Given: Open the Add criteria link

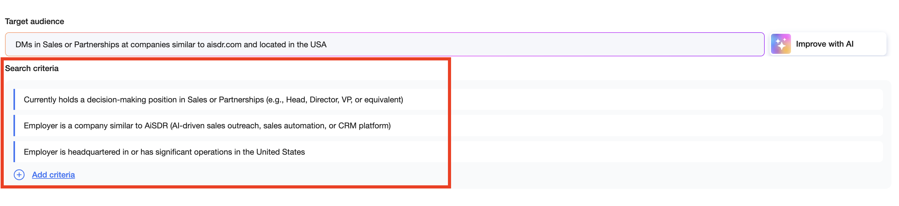Looking at the screenshot, I should 54,175.
